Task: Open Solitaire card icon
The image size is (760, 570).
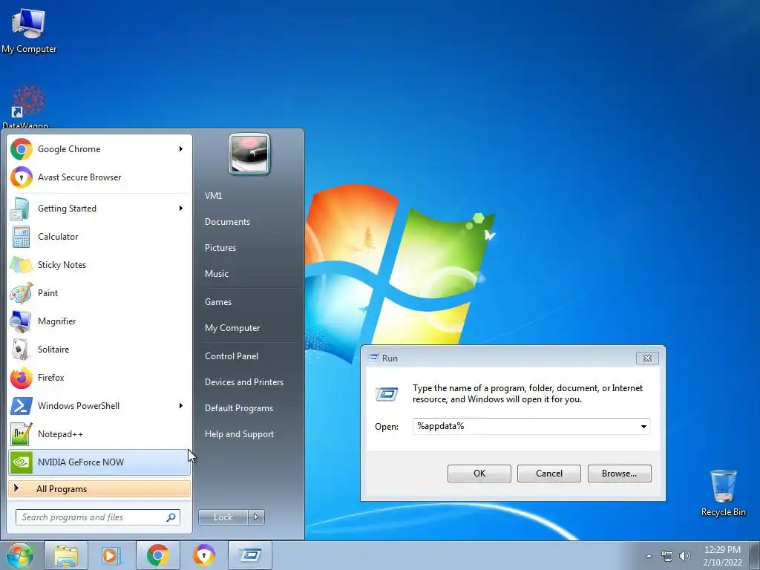Action: 22,350
